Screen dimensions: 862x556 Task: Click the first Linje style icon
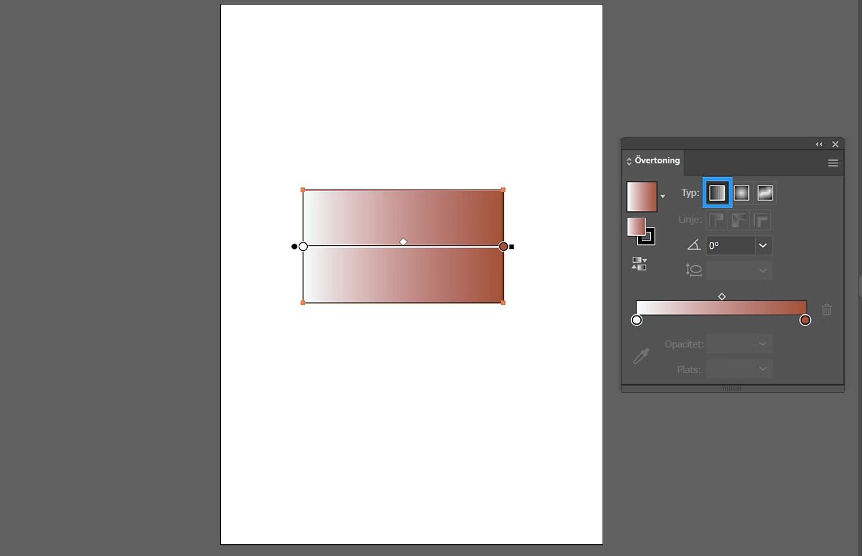pyautogui.click(x=716, y=220)
